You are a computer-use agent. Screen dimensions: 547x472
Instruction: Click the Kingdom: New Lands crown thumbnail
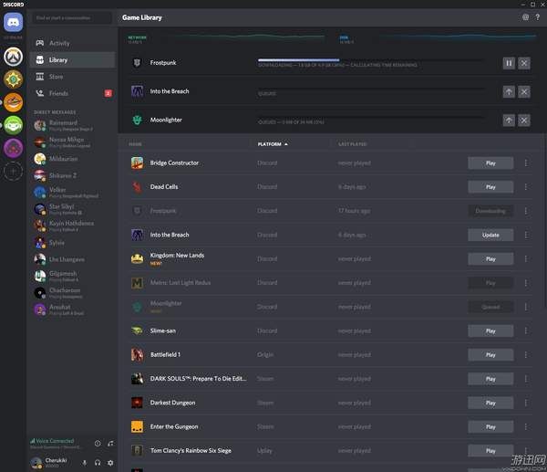point(137,258)
